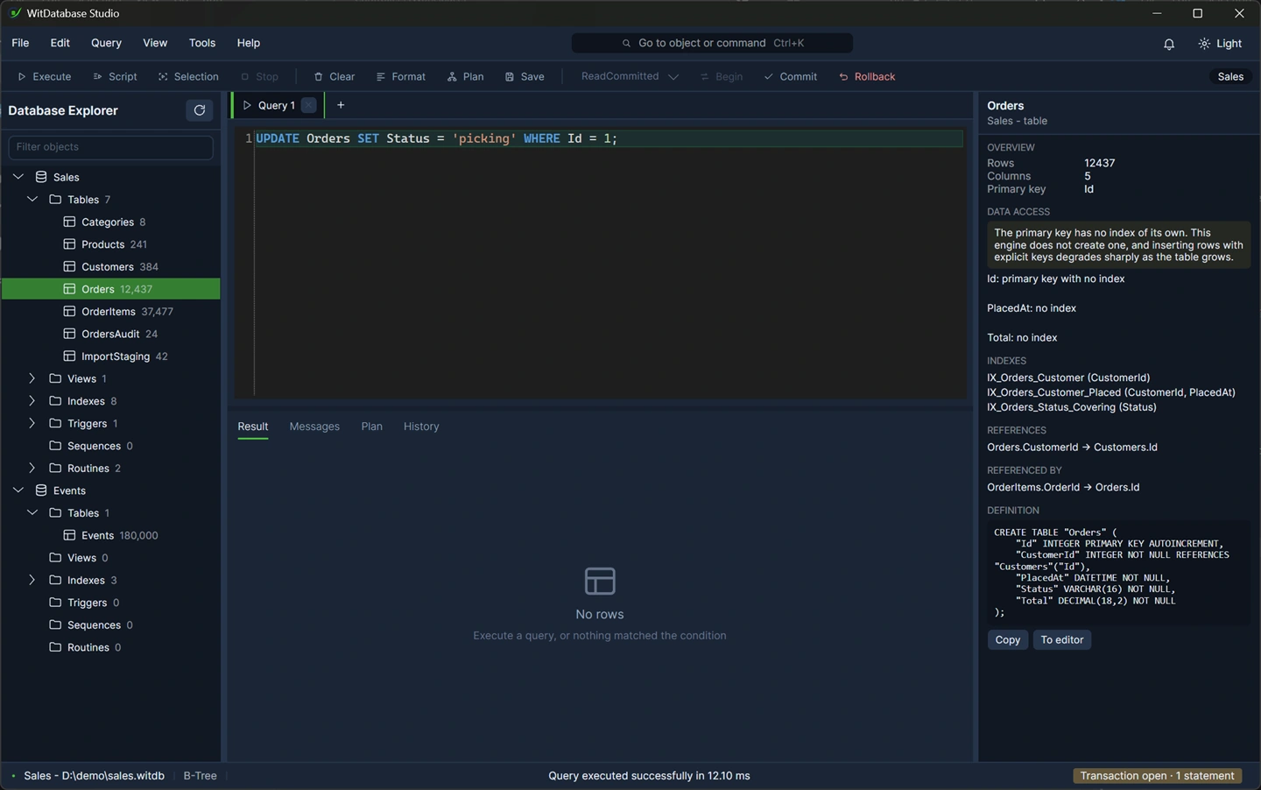The width and height of the screenshot is (1261, 790).
Task: Open the Edit menu
Action: click(60, 43)
